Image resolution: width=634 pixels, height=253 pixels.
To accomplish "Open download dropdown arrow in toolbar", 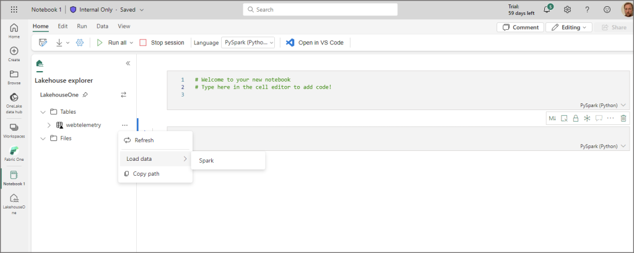I will 67,43.
